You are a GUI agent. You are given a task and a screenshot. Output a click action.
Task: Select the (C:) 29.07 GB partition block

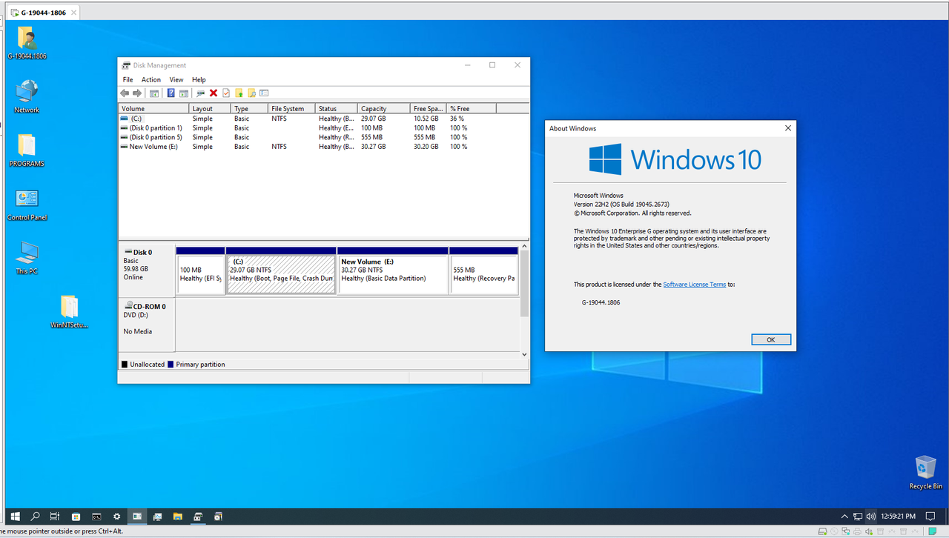tap(281, 271)
